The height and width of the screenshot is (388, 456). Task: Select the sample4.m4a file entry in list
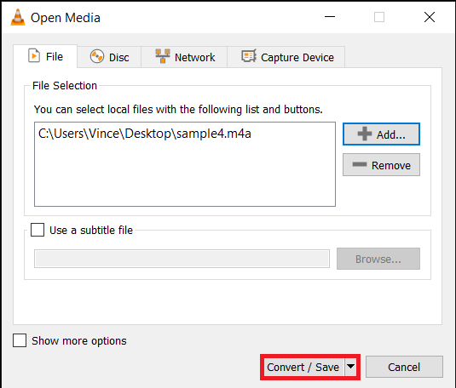tap(145, 134)
